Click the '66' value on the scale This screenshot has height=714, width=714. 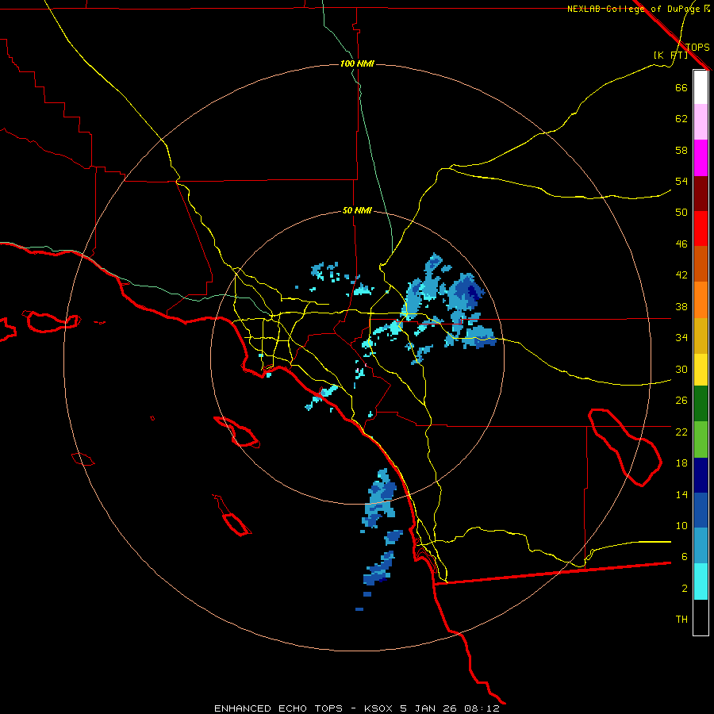(681, 87)
